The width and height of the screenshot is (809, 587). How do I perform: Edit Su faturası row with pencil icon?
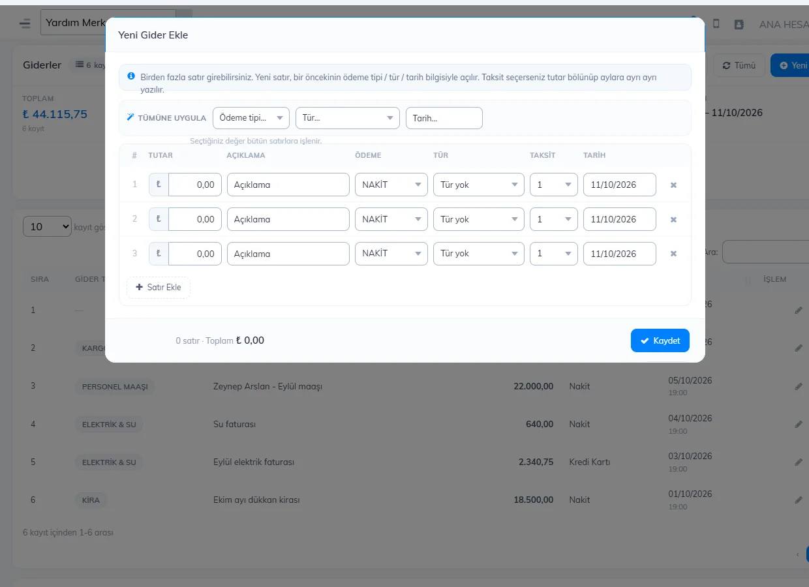[799, 424]
